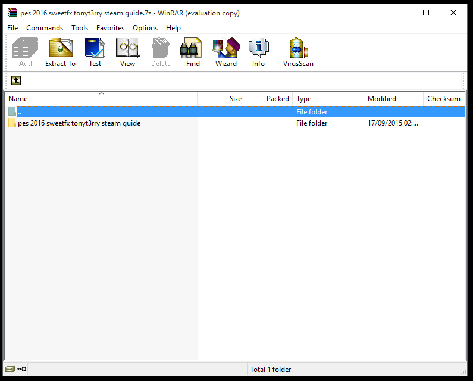Open the File menu
Image resolution: width=473 pixels, height=381 pixels.
12,28
